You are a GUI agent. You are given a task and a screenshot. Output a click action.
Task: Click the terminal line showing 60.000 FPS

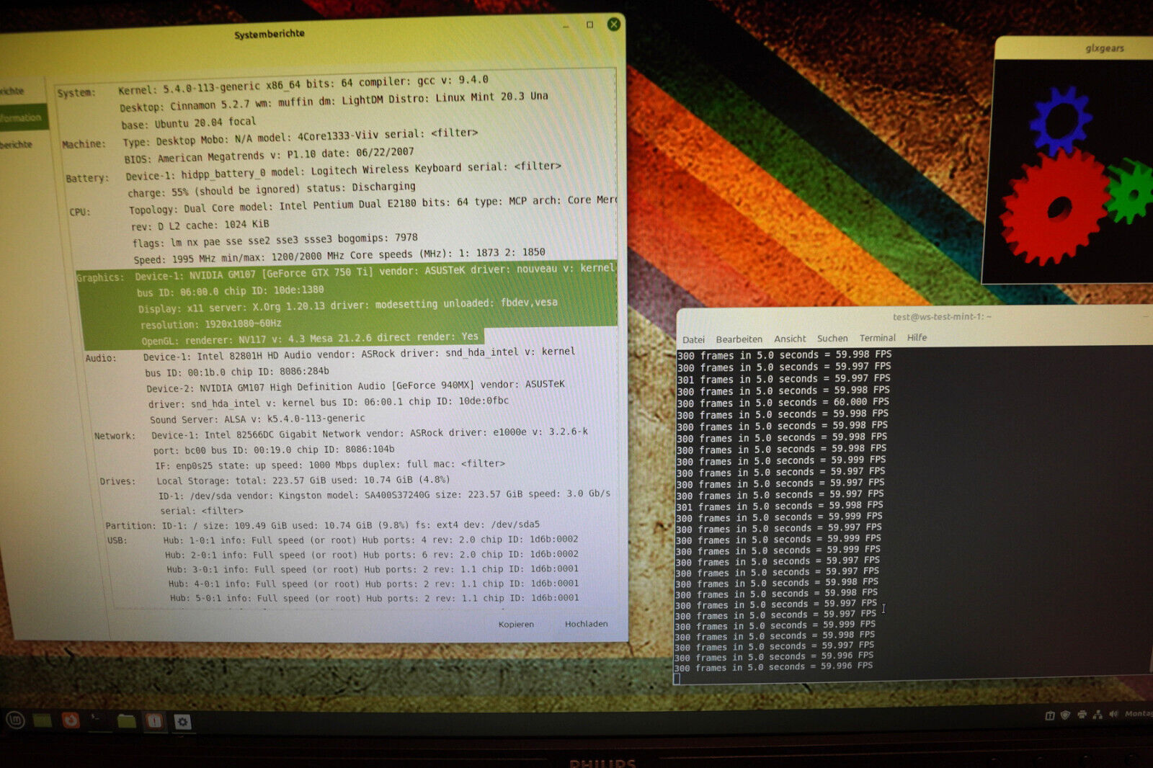tap(783, 403)
